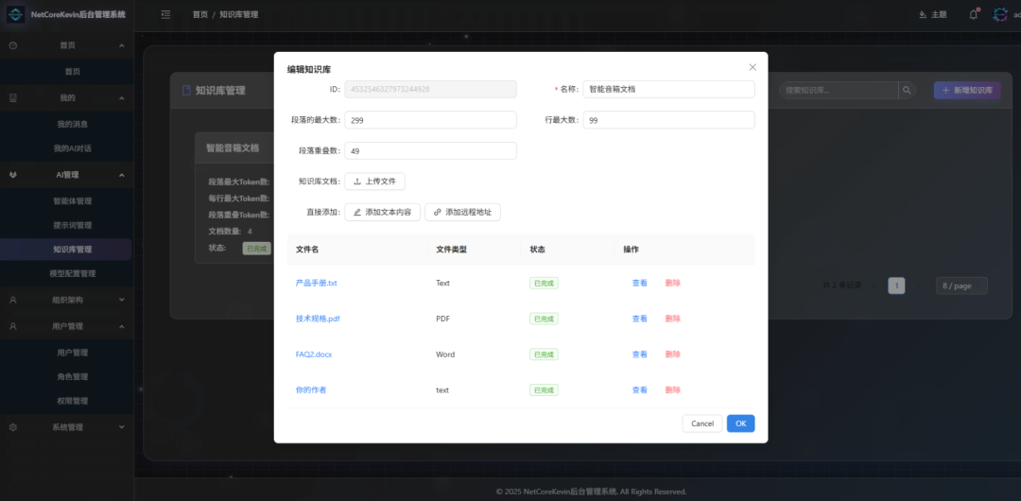The image size is (1021, 501).
Task: Click the 搜索知识库 search field
Action: point(839,90)
